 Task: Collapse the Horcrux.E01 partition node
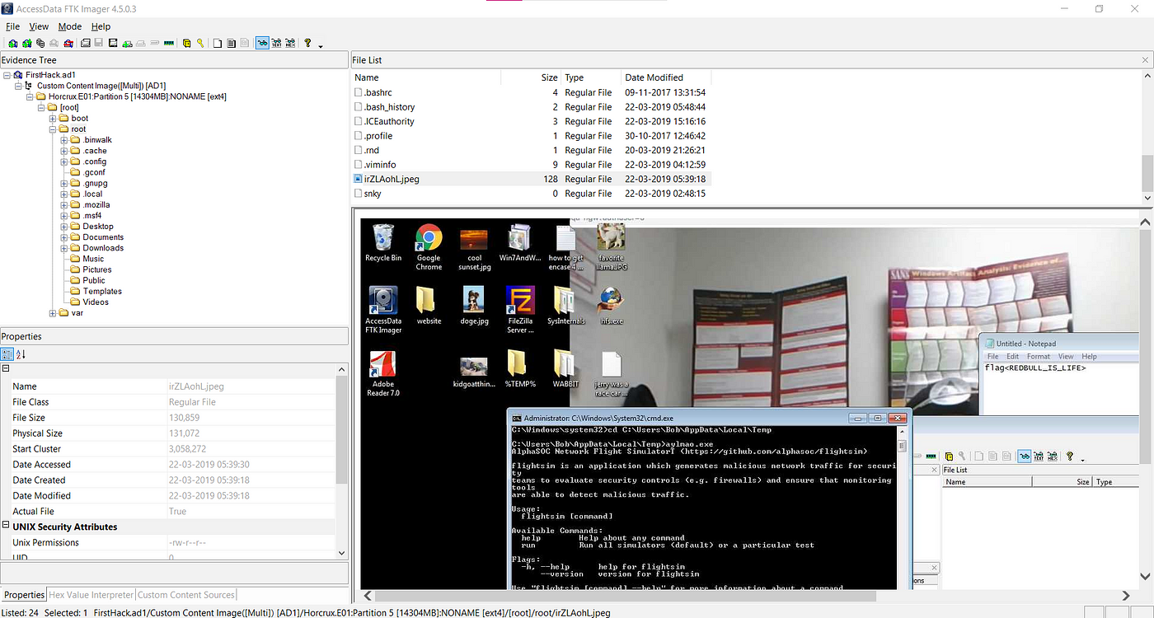click(x=30, y=96)
